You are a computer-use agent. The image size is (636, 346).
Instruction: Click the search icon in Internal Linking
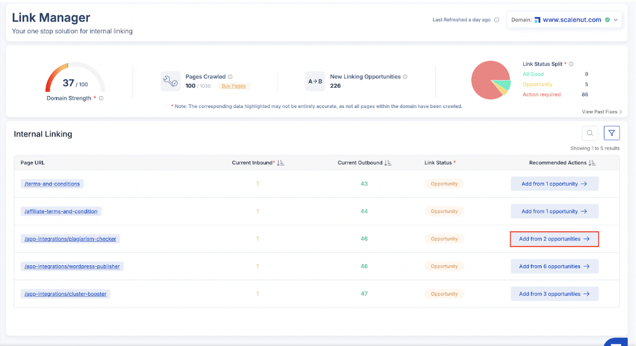tap(590, 134)
